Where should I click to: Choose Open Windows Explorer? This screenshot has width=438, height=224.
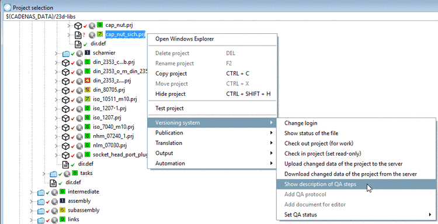(x=212, y=39)
